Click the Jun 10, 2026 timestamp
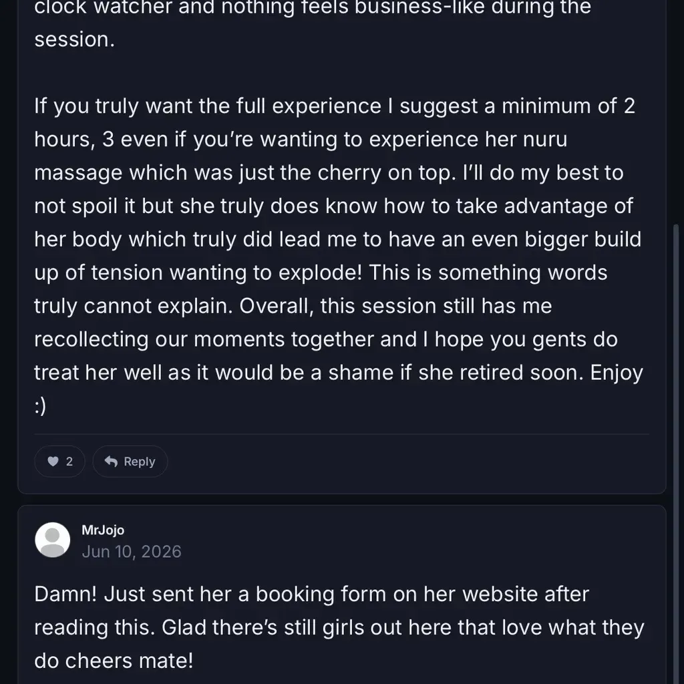 point(132,551)
